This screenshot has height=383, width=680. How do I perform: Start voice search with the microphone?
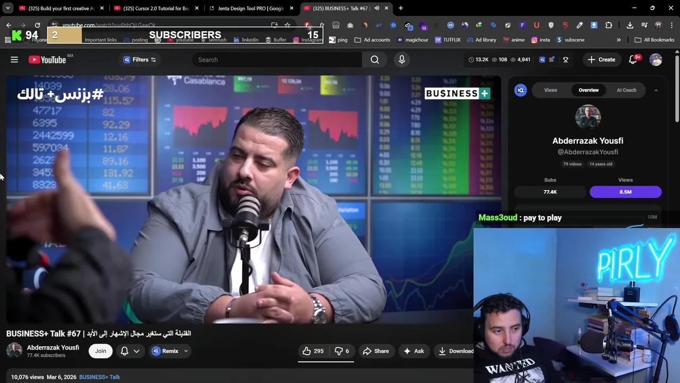(x=402, y=60)
